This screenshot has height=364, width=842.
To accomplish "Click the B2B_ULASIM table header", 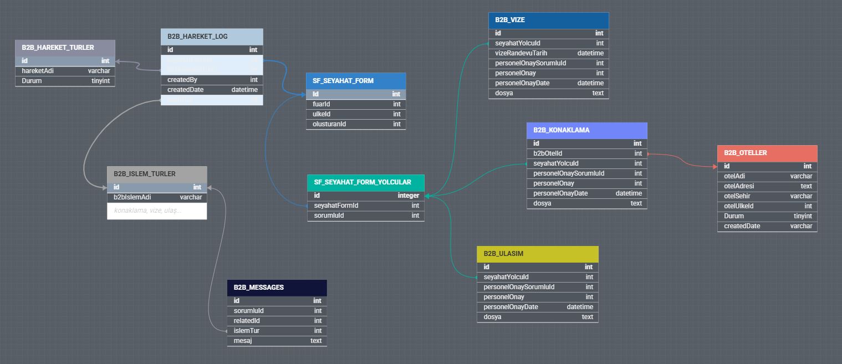I will pyautogui.click(x=537, y=254).
